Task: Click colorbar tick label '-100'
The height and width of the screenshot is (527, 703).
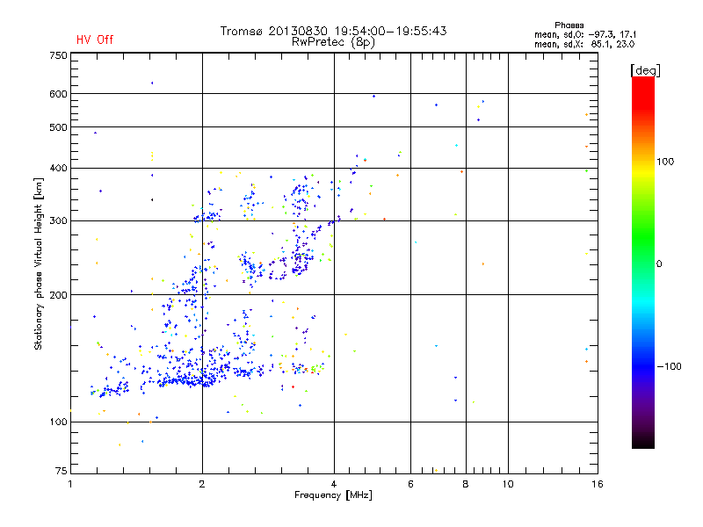Action: point(669,366)
